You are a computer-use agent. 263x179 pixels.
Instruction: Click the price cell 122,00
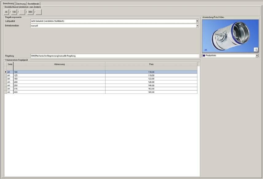tap(151, 79)
